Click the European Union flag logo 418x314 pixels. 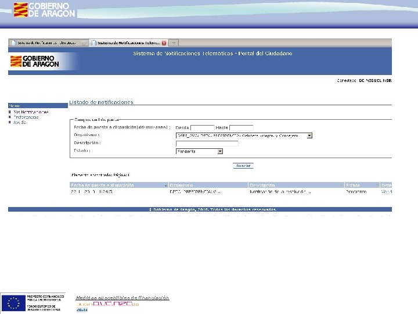(13, 303)
